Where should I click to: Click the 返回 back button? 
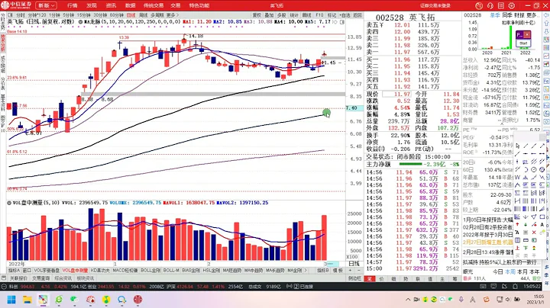point(357,15)
